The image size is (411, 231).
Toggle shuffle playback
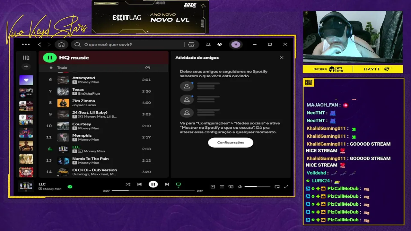pos(128,184)
